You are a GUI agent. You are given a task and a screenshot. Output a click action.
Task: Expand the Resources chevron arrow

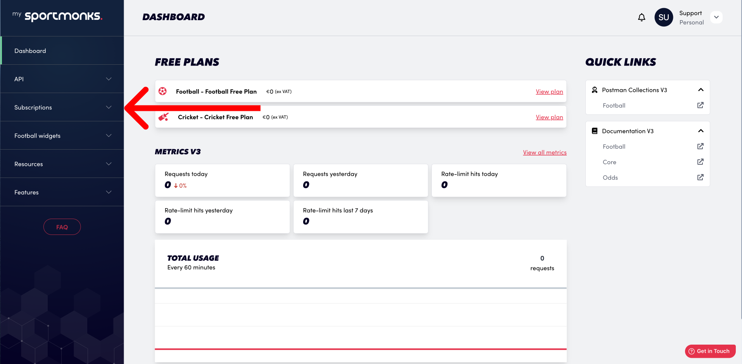click(x=109, y=164)
